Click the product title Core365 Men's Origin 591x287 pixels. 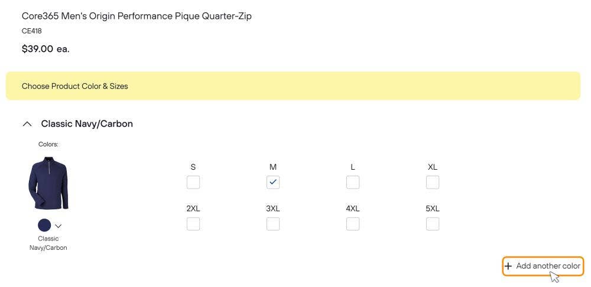click(137, 16)
